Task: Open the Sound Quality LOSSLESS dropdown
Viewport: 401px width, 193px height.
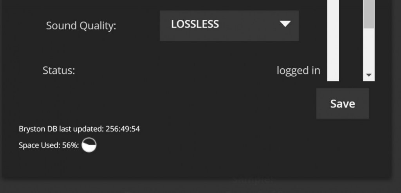Action: click(229, 25)
